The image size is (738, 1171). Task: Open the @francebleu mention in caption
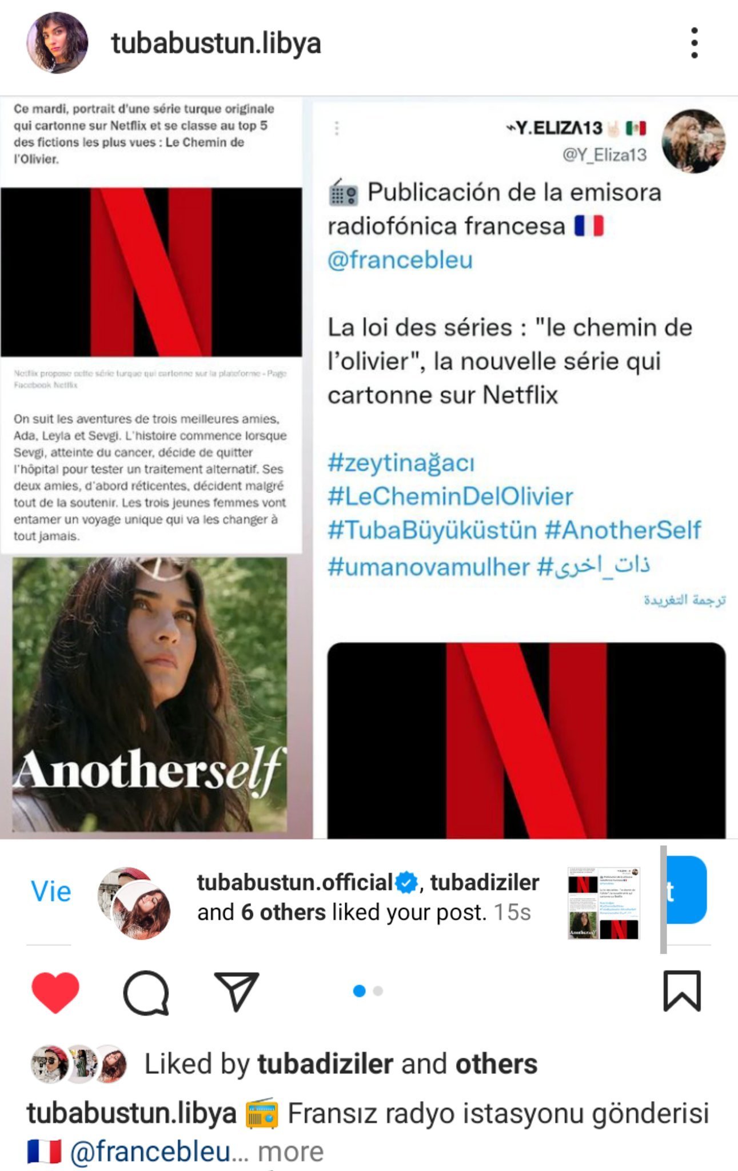point(151,1152)
